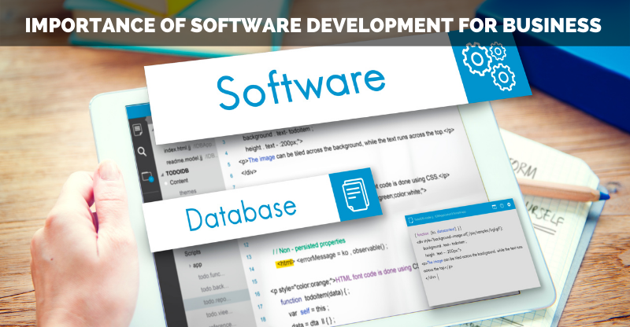This screenshot has width=630, height=327.
Task: Click line number 13 in gutter
Action: 249,257
